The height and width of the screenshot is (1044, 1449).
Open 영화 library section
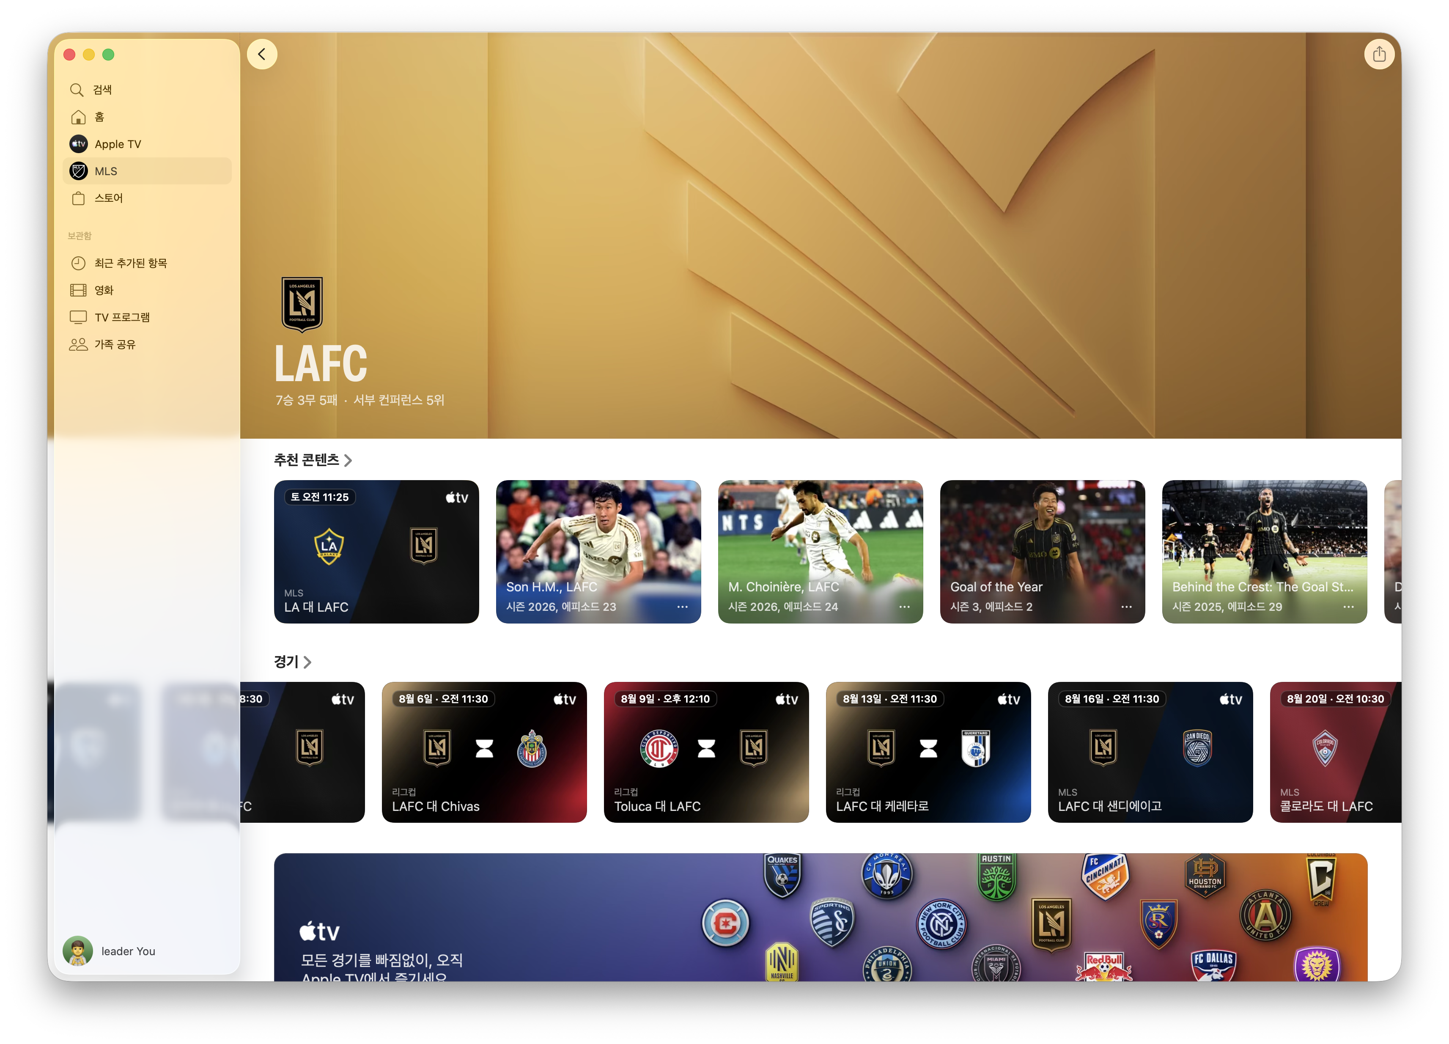click(148, 290)
